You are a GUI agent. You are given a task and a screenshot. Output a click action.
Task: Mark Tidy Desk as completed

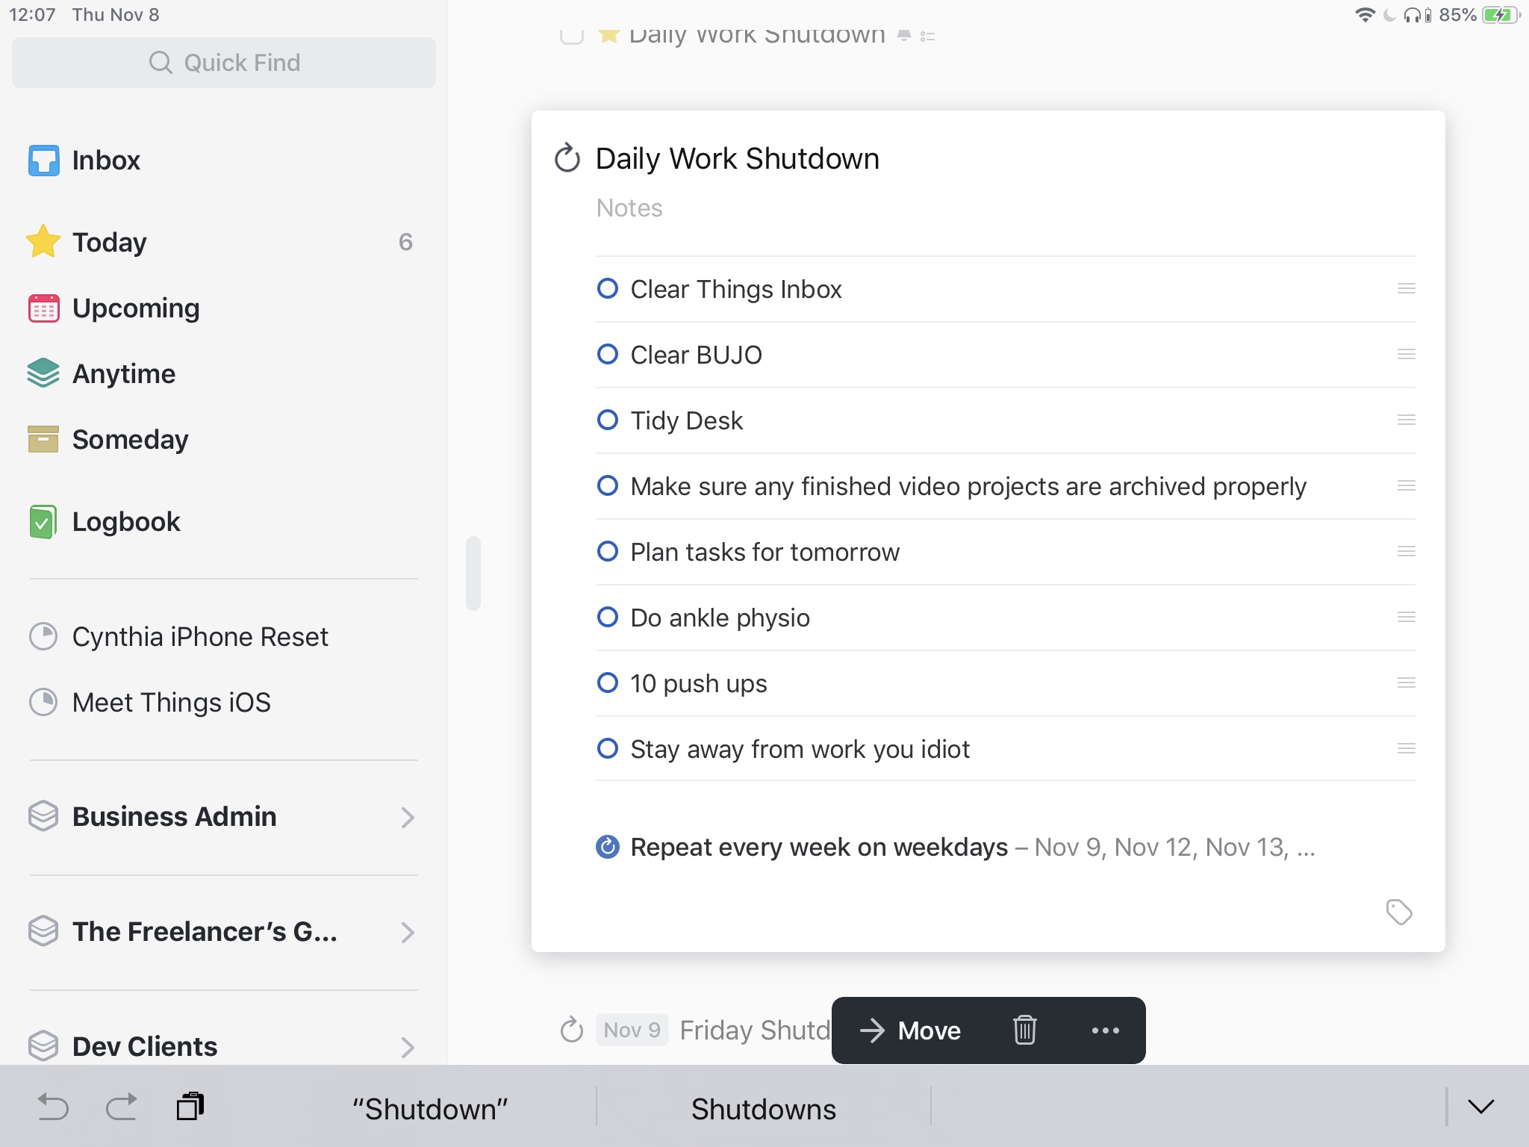tap(608, 420)
